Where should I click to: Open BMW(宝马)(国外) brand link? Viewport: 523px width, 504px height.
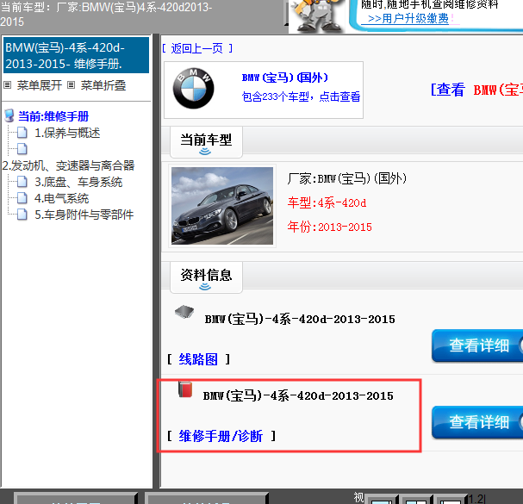(x=285, y=78)
